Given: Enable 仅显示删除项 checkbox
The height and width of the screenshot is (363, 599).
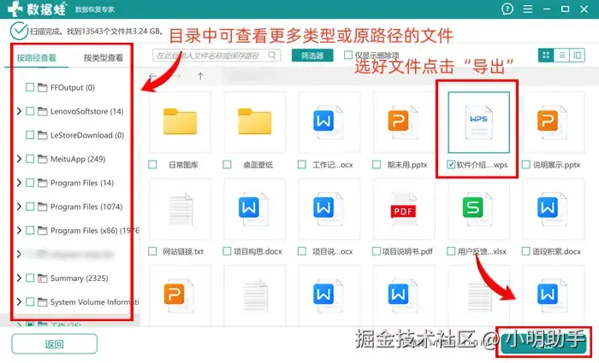Looking at the screenshot, I should click(x=347, y=56).
